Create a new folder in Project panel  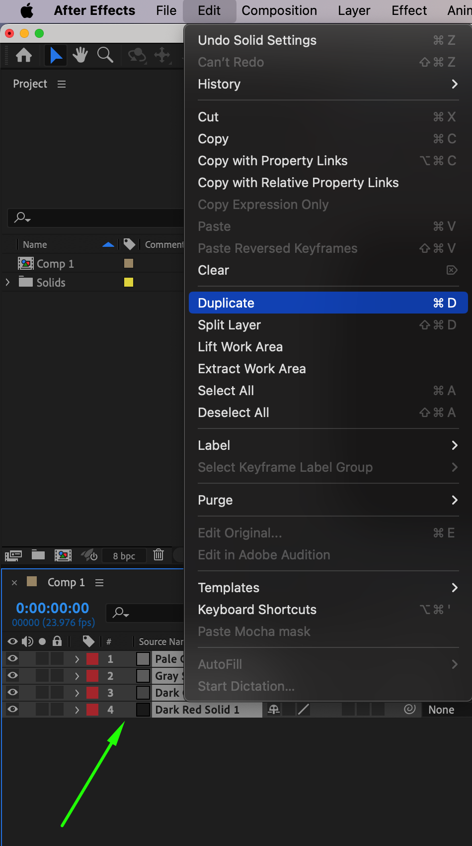38,555
